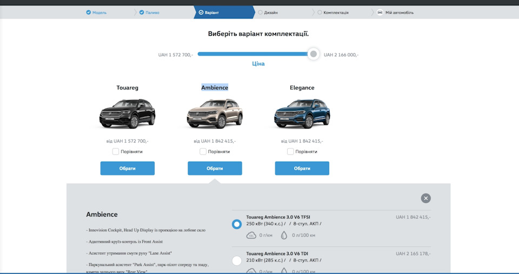Click the Touareg trim title
The width and height of the screenshot is (519, 274).
tap(128, 88)
